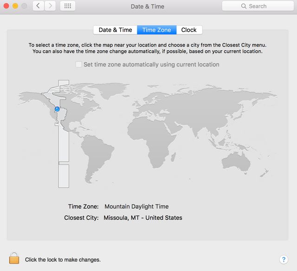Click the lock icon to make changes
297x271 pixels.
pos(14,258)
